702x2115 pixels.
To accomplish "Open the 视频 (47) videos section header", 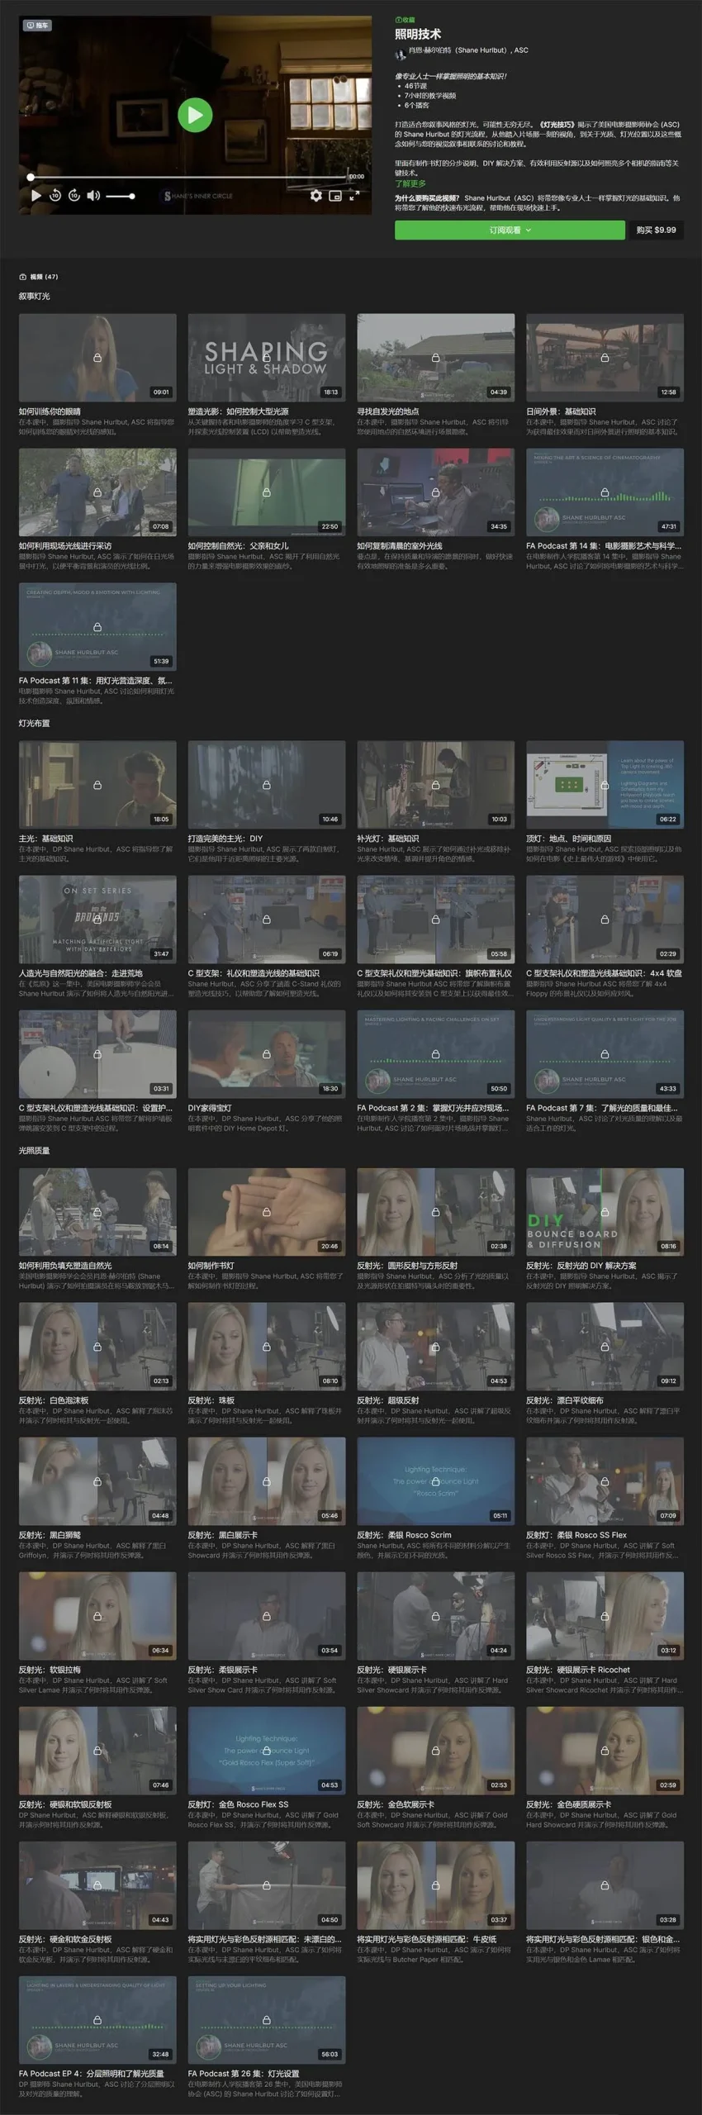I will [39, 277].
